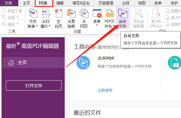Expand the 文件转换 dropdown arrow
This screenshot has width=181, height=118.
tap(37, 26)
